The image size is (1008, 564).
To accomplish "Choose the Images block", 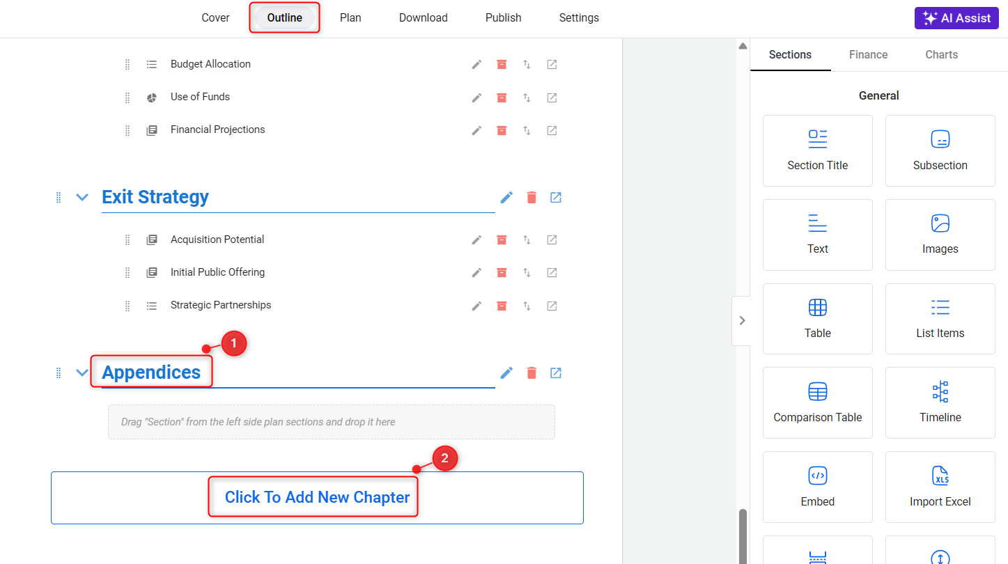I will point(940,235).
